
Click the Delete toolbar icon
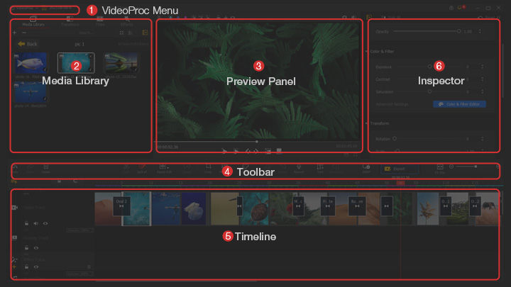coord(45,169)
